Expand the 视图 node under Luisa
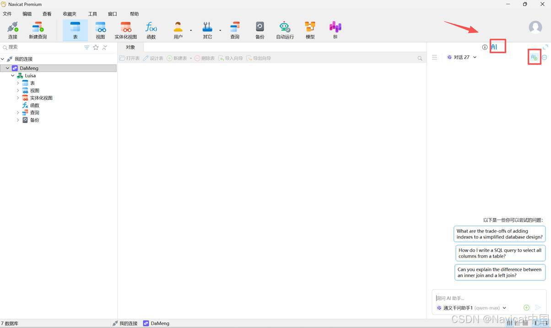 tap(18, 90)
